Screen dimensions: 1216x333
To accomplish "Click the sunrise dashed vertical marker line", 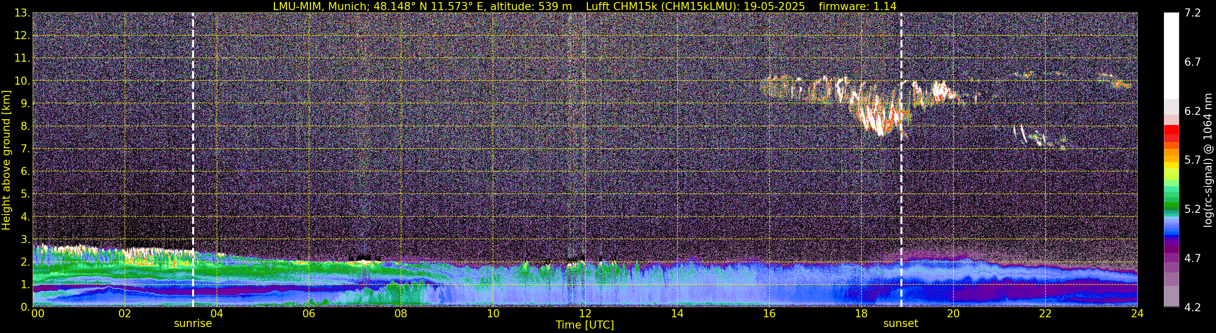I will pyautogui.click(x=193, y=160).
